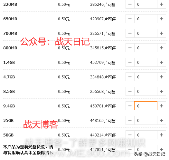169x160 pixels.
Task: Click the 450781片可售 stock text
Action: (x=103, y=106)
